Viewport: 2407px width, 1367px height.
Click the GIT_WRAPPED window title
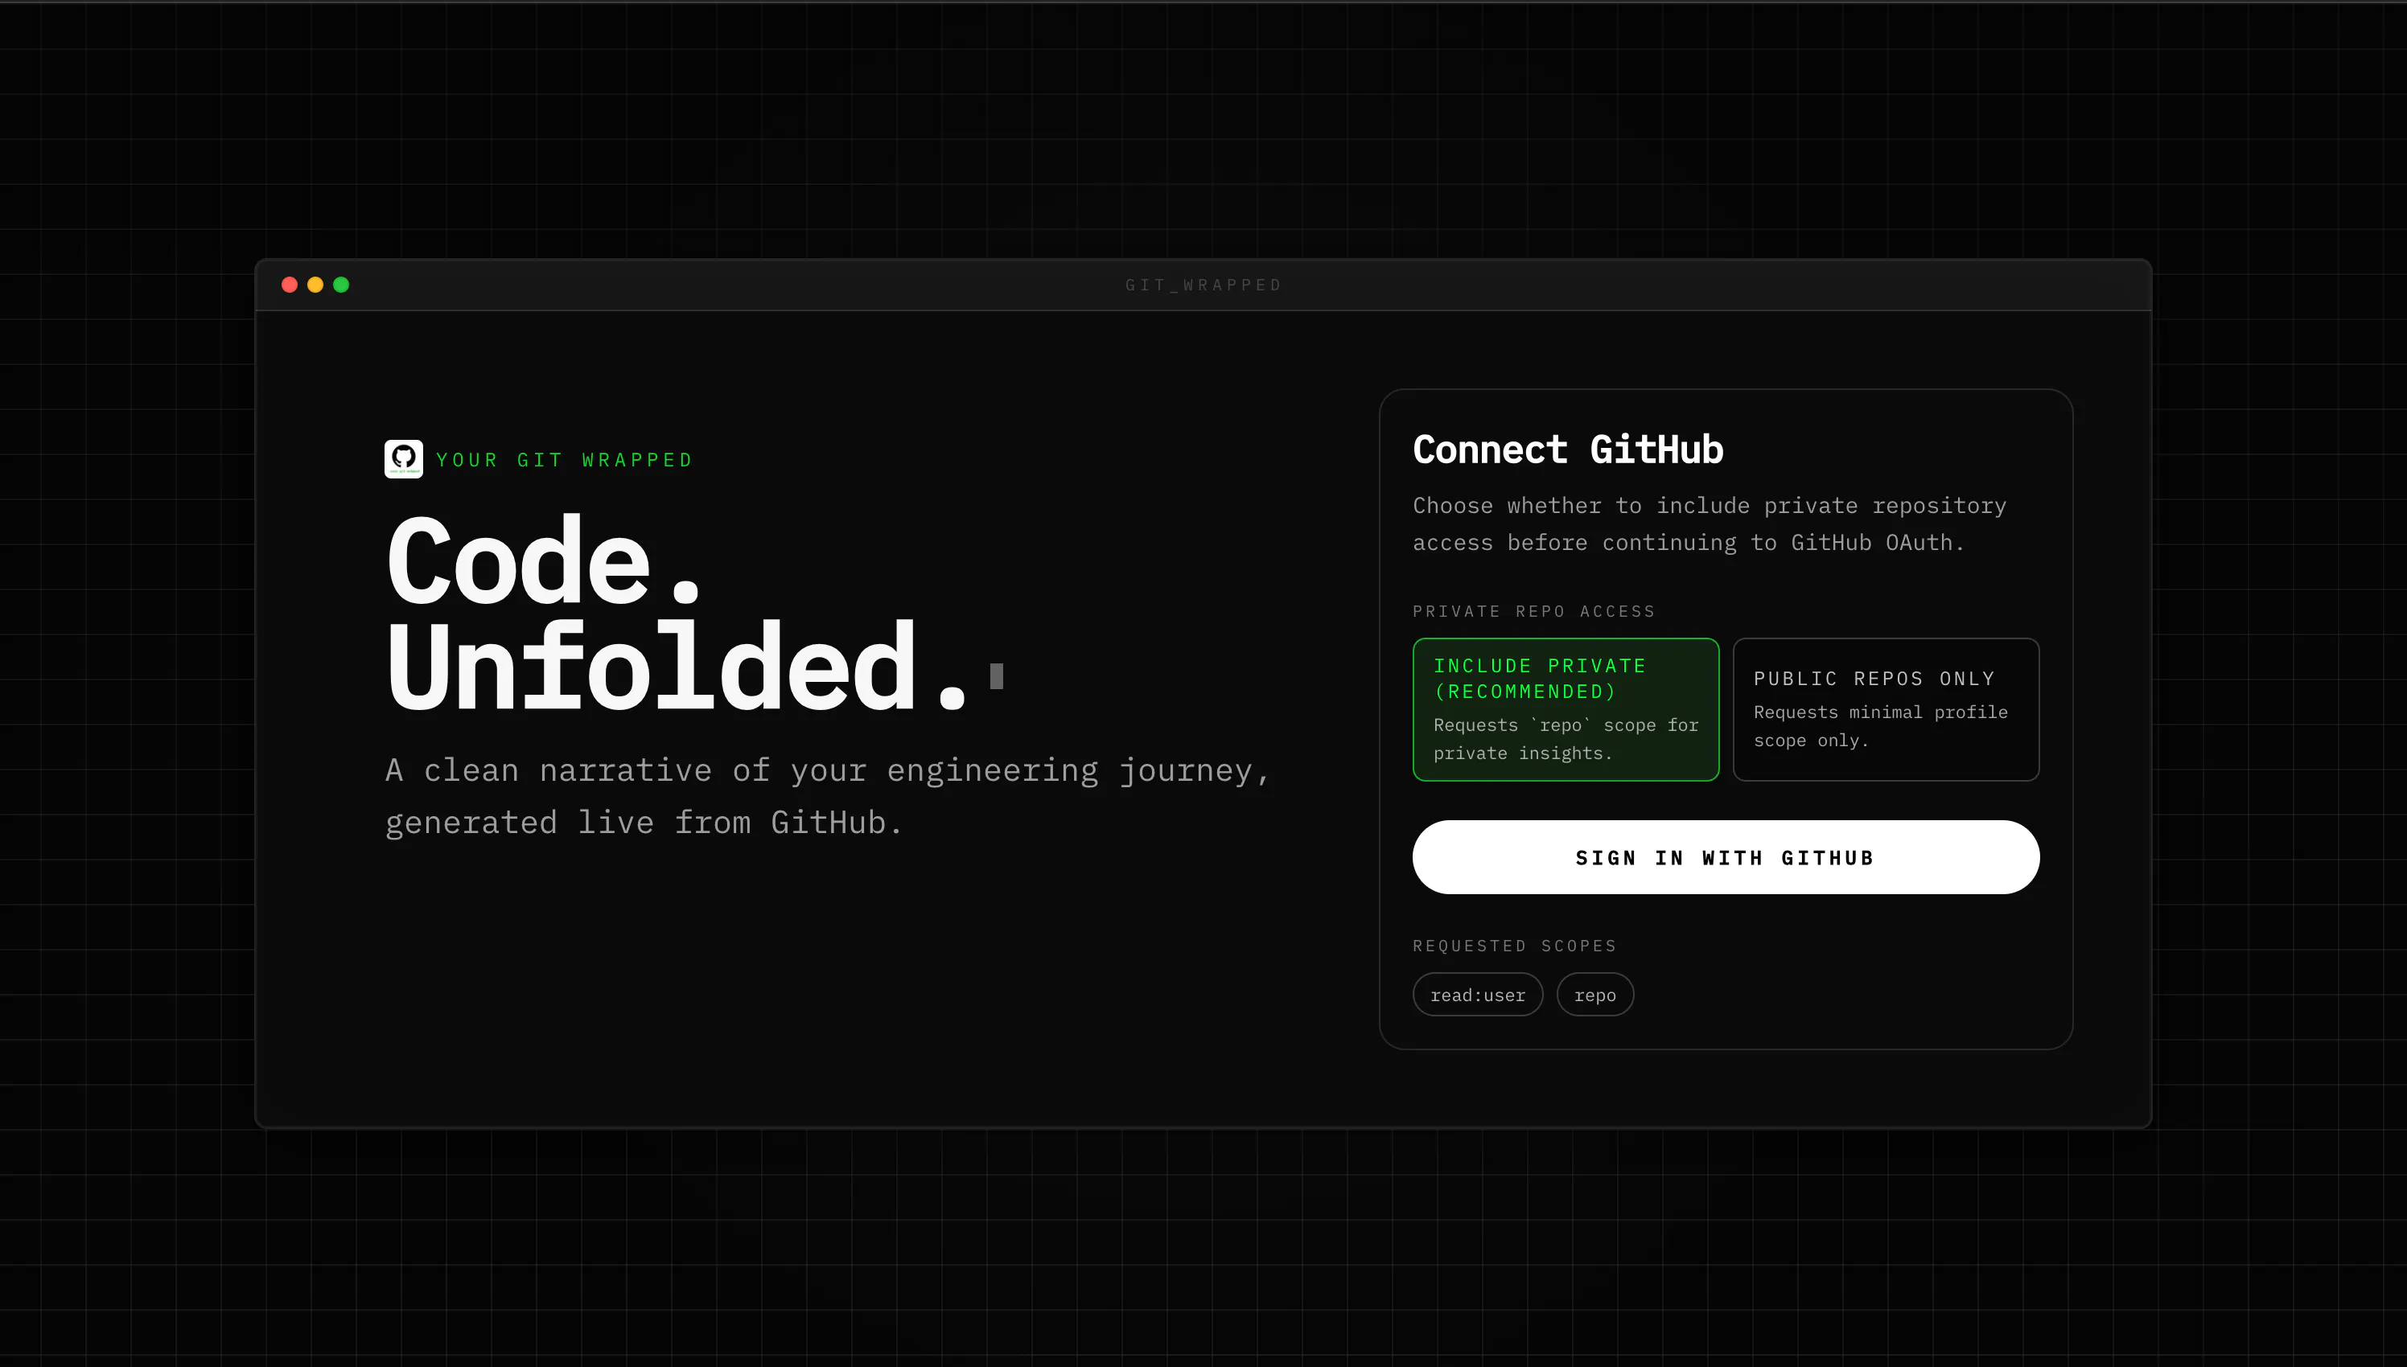[x=1203, y=285]
